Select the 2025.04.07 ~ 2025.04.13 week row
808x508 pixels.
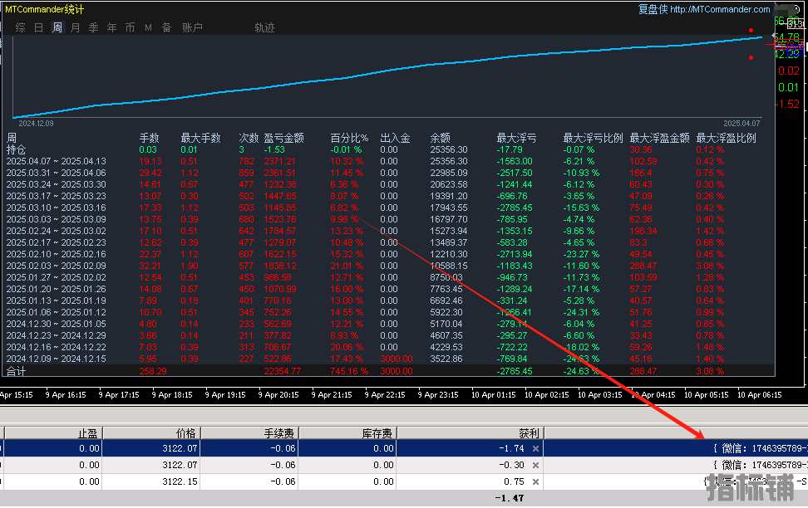coord(57,161)
